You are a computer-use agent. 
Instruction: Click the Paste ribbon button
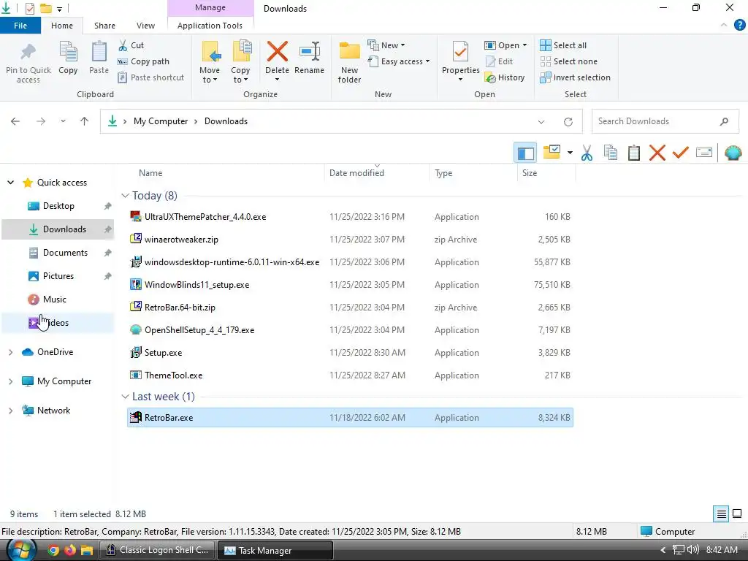pyautogui.click(x=99, y=58)
